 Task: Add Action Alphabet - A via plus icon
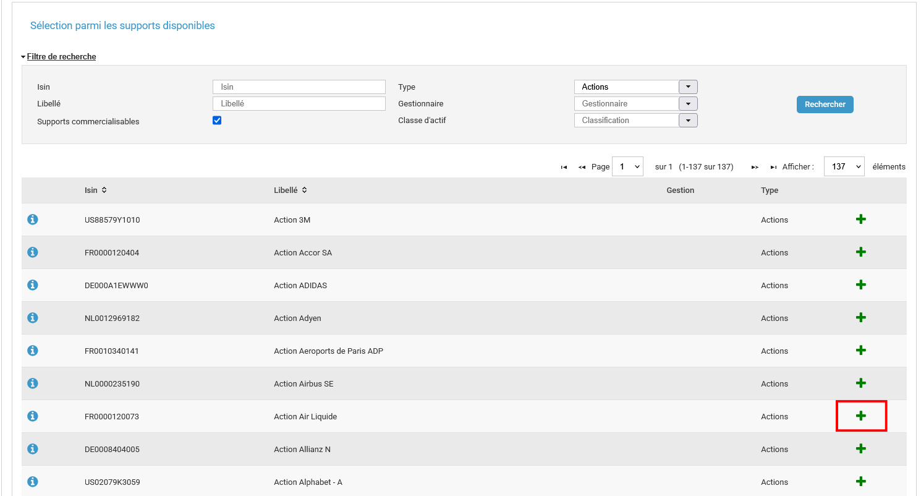click(x=860, y=482)
